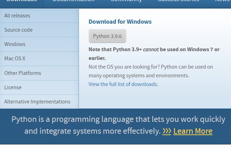The height and width of the screenshot is (148, 231).
Task: Click the Learn More link
Action: pos(193,131)
